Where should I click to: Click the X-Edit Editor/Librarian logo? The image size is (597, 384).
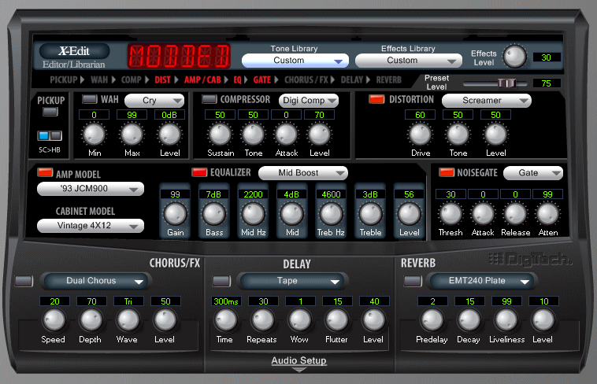[74, 57]
